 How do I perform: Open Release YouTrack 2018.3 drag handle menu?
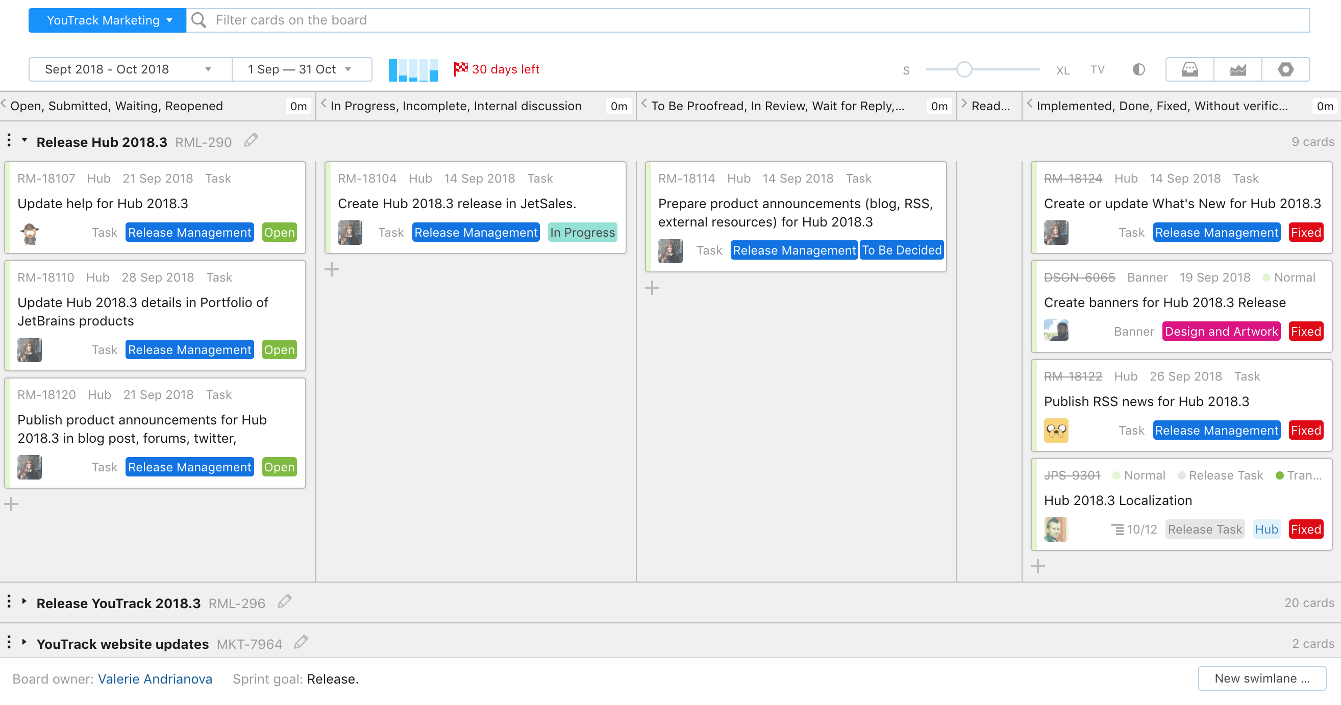tap(9, 601)
